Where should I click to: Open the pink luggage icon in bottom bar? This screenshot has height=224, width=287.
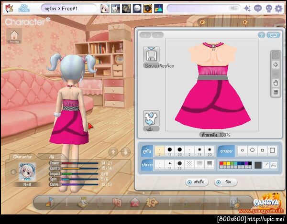point(117,203)
